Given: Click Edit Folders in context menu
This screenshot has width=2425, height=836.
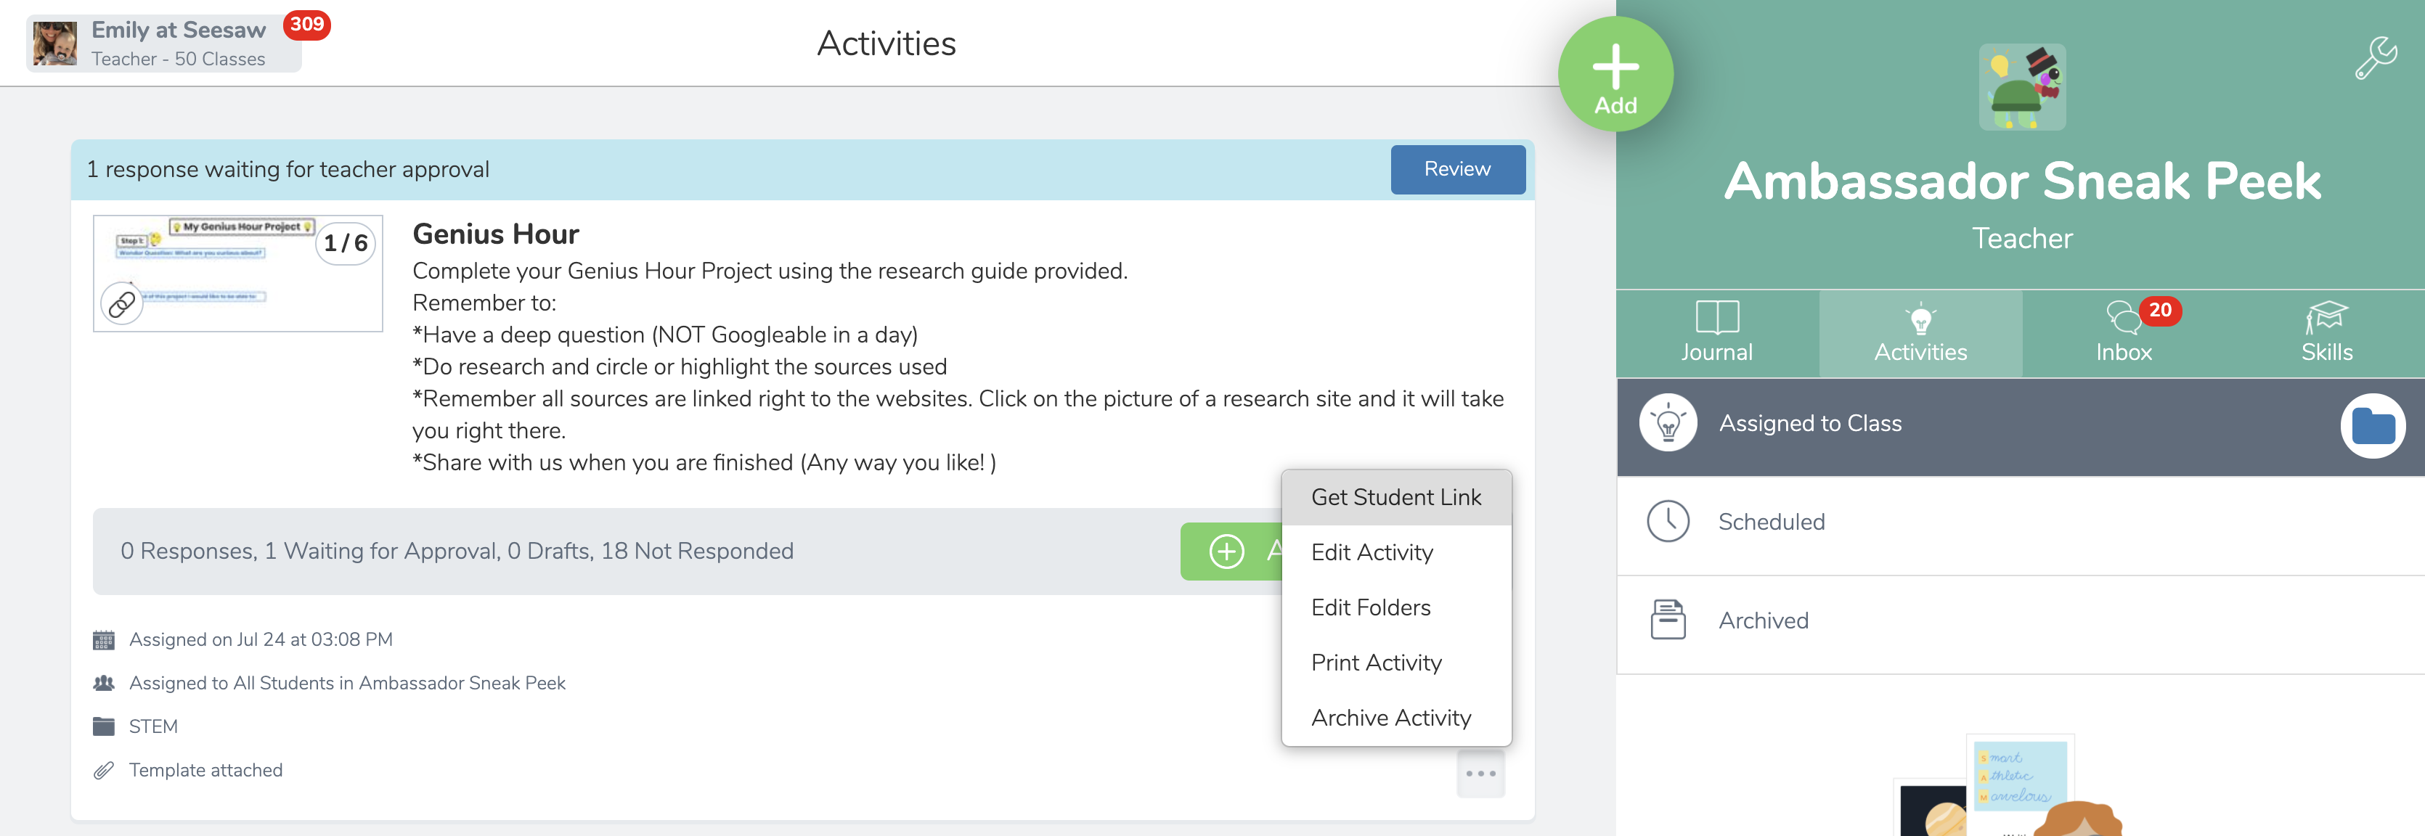Looking at the screenshot, I should pos(1369,607).
